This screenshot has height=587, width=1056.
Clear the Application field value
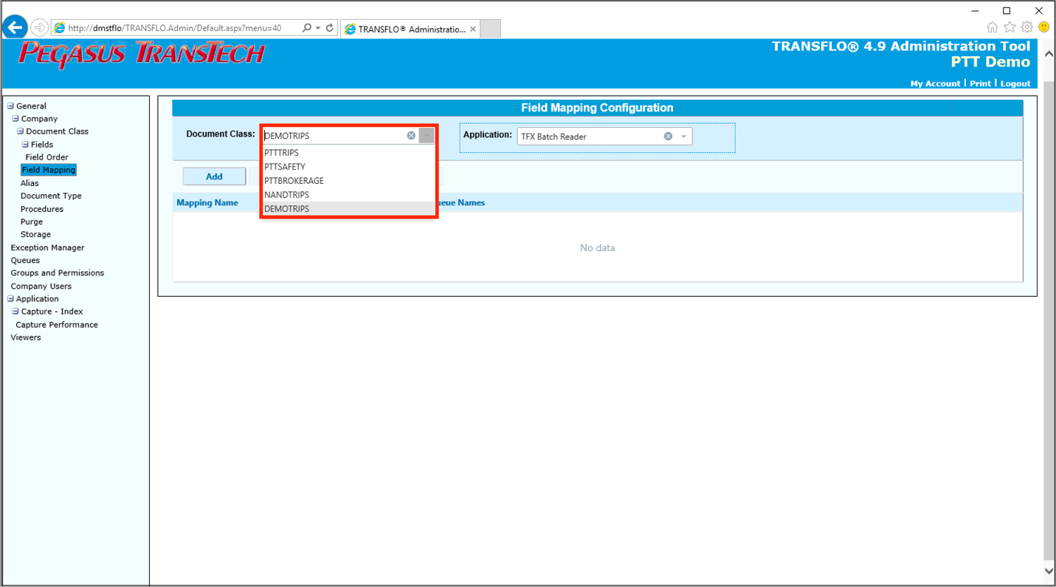coord(668,137)
